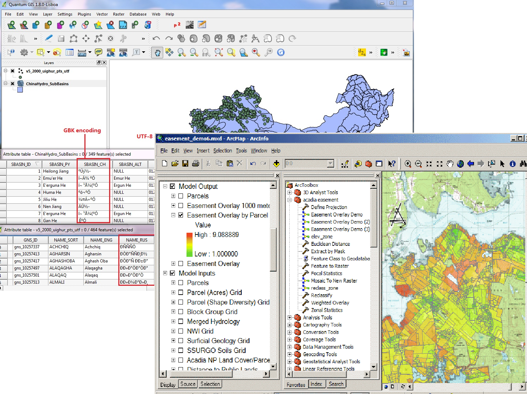527x394 pixels.
Task: Click Save map document icon in ArcMap
Action: pyautogui.click(x=185, y=163)
